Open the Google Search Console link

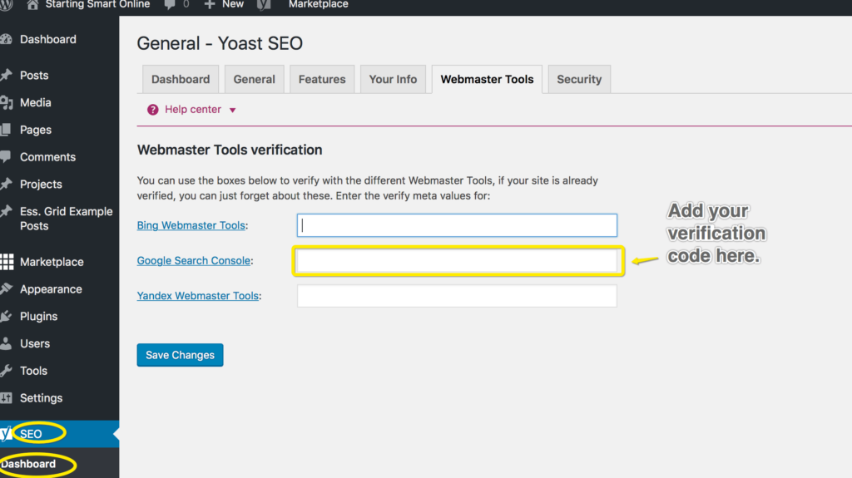[x=193, y=261]
